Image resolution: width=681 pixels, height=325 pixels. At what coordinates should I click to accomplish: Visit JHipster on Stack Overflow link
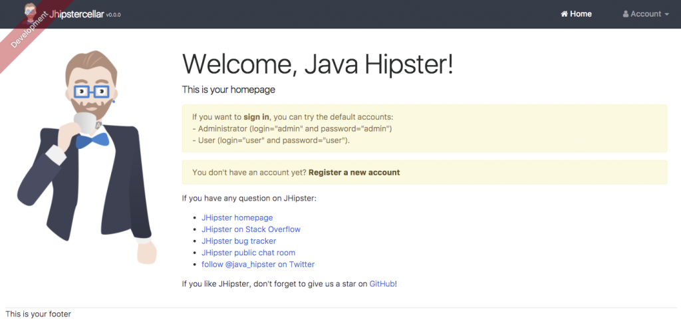[251, 229]
